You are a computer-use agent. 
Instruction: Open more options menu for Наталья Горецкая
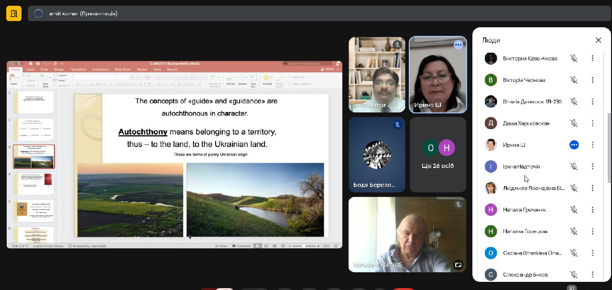[592, 231]
